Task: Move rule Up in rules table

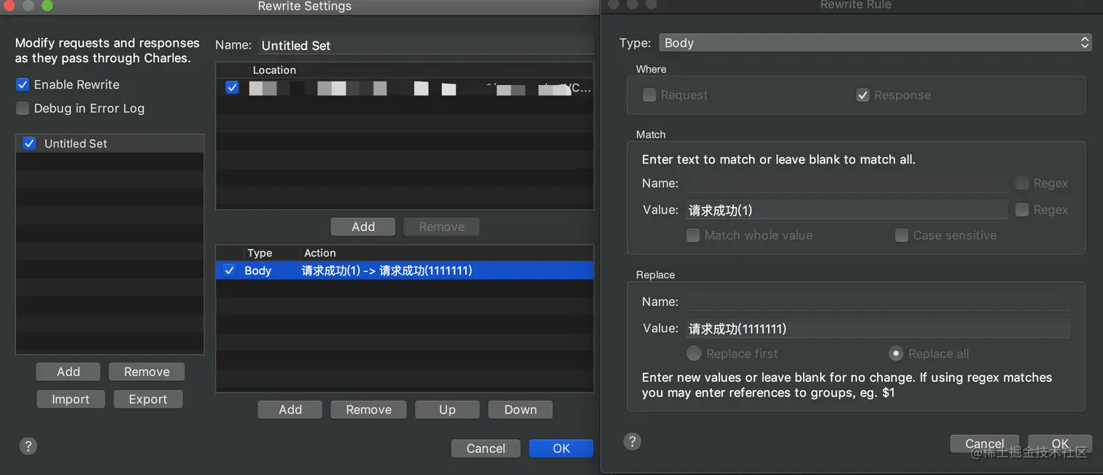Action: [447, 409]
